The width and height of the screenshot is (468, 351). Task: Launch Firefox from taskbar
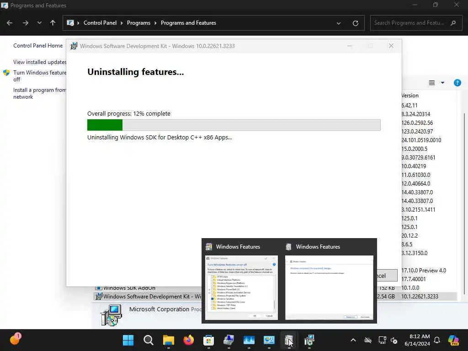point(188,340)
